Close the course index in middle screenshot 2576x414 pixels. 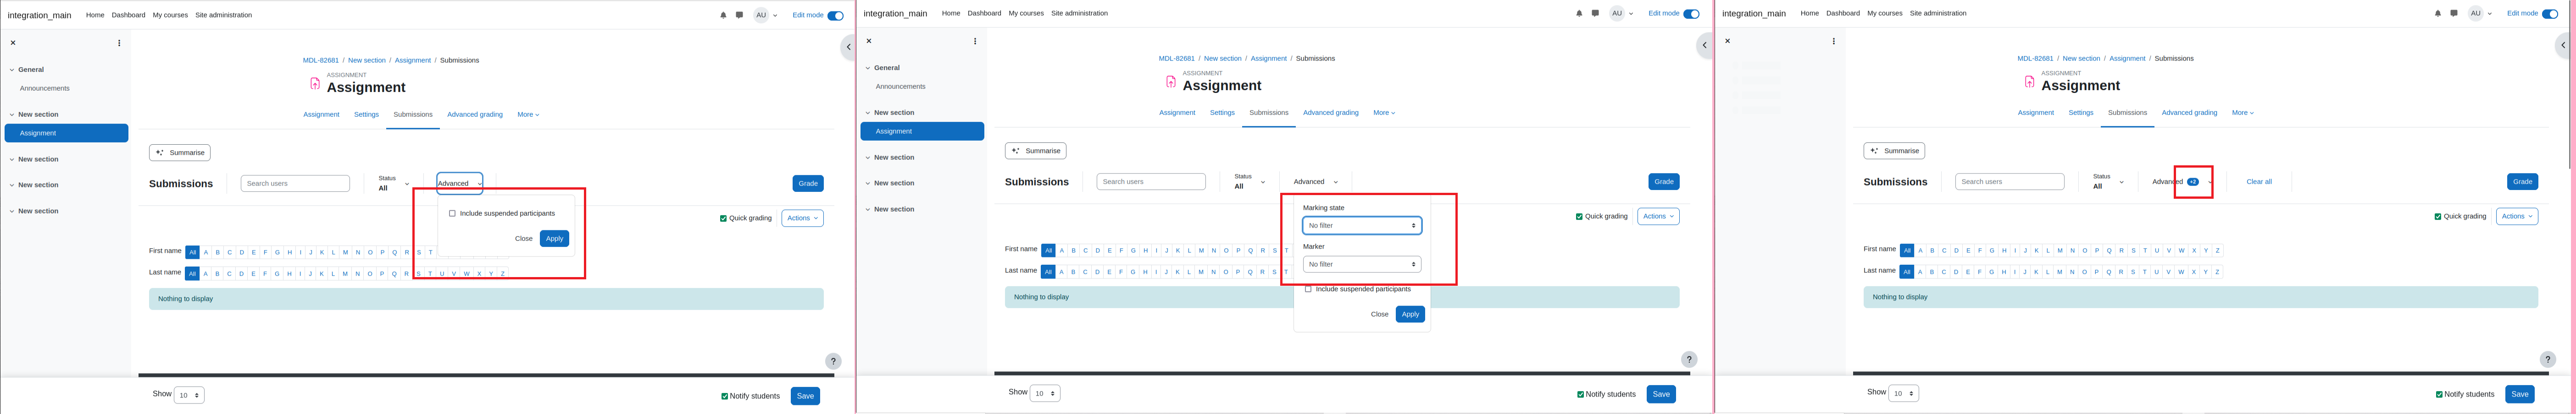[x=869, y=41]
